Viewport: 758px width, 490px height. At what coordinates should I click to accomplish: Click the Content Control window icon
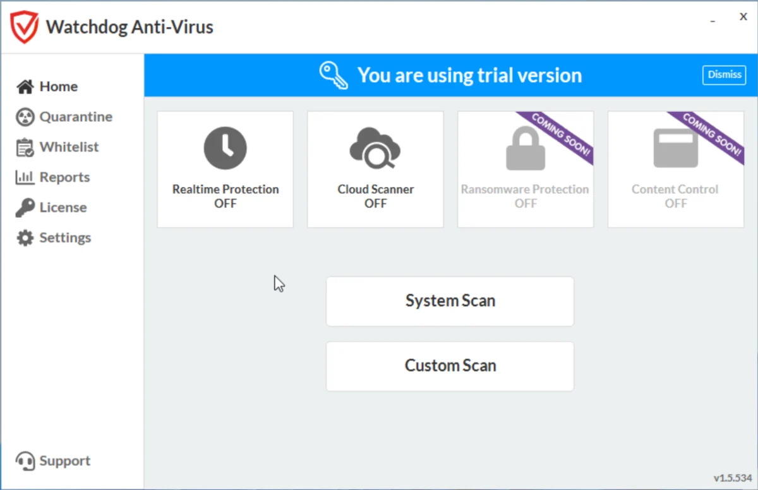(x=676, y=148)
